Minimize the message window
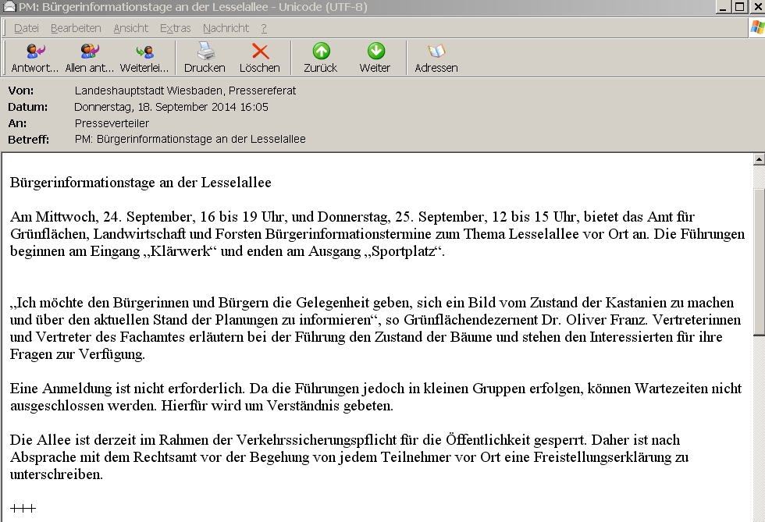 723,7
